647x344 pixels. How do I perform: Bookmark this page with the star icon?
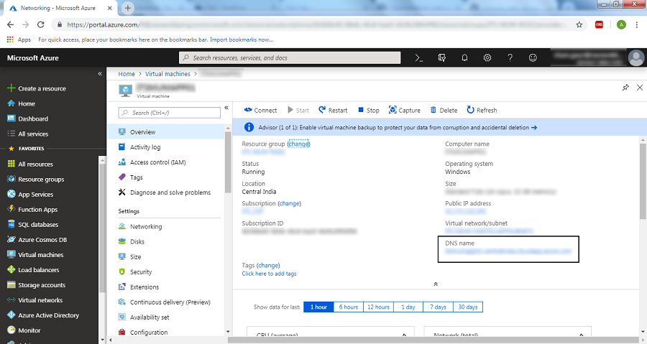click(579, 24)
